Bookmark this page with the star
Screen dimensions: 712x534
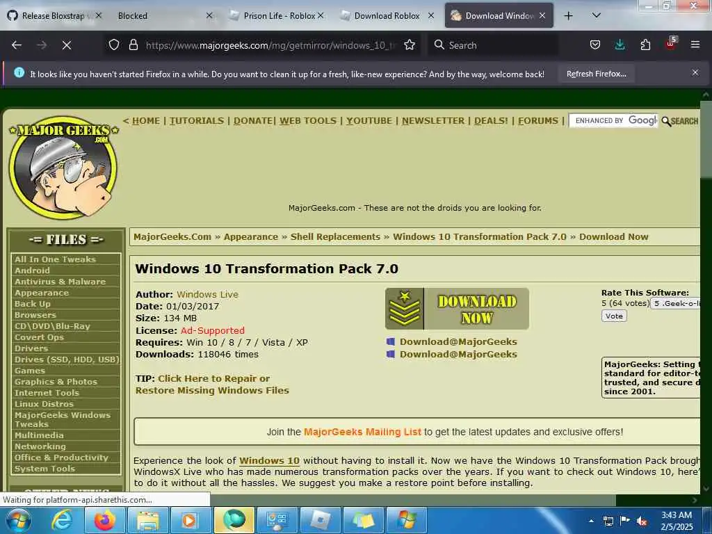(410, 45)
